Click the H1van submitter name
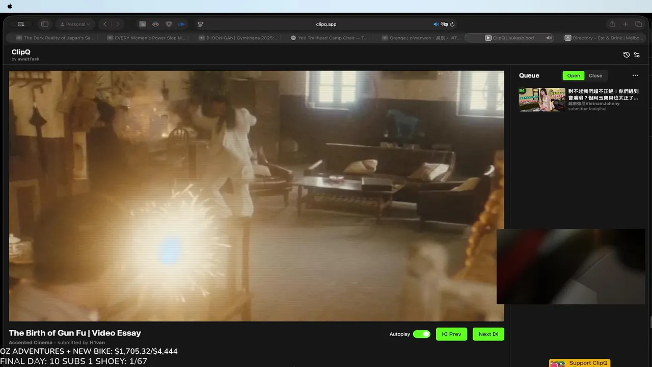Screen dimensions: 652x367 pos(97,343)
